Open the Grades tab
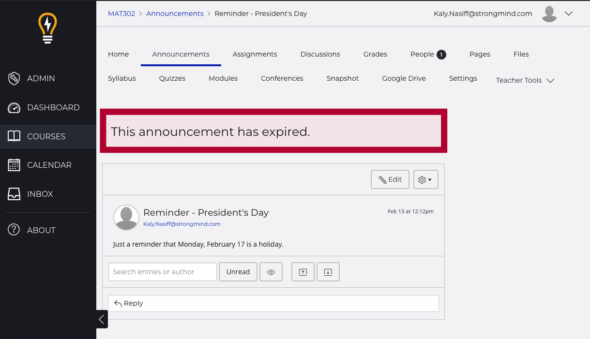The height and width of the screenshot is (339, 590). point(375,54)
